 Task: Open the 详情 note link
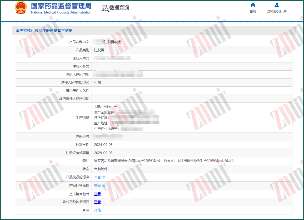(97, 210)
